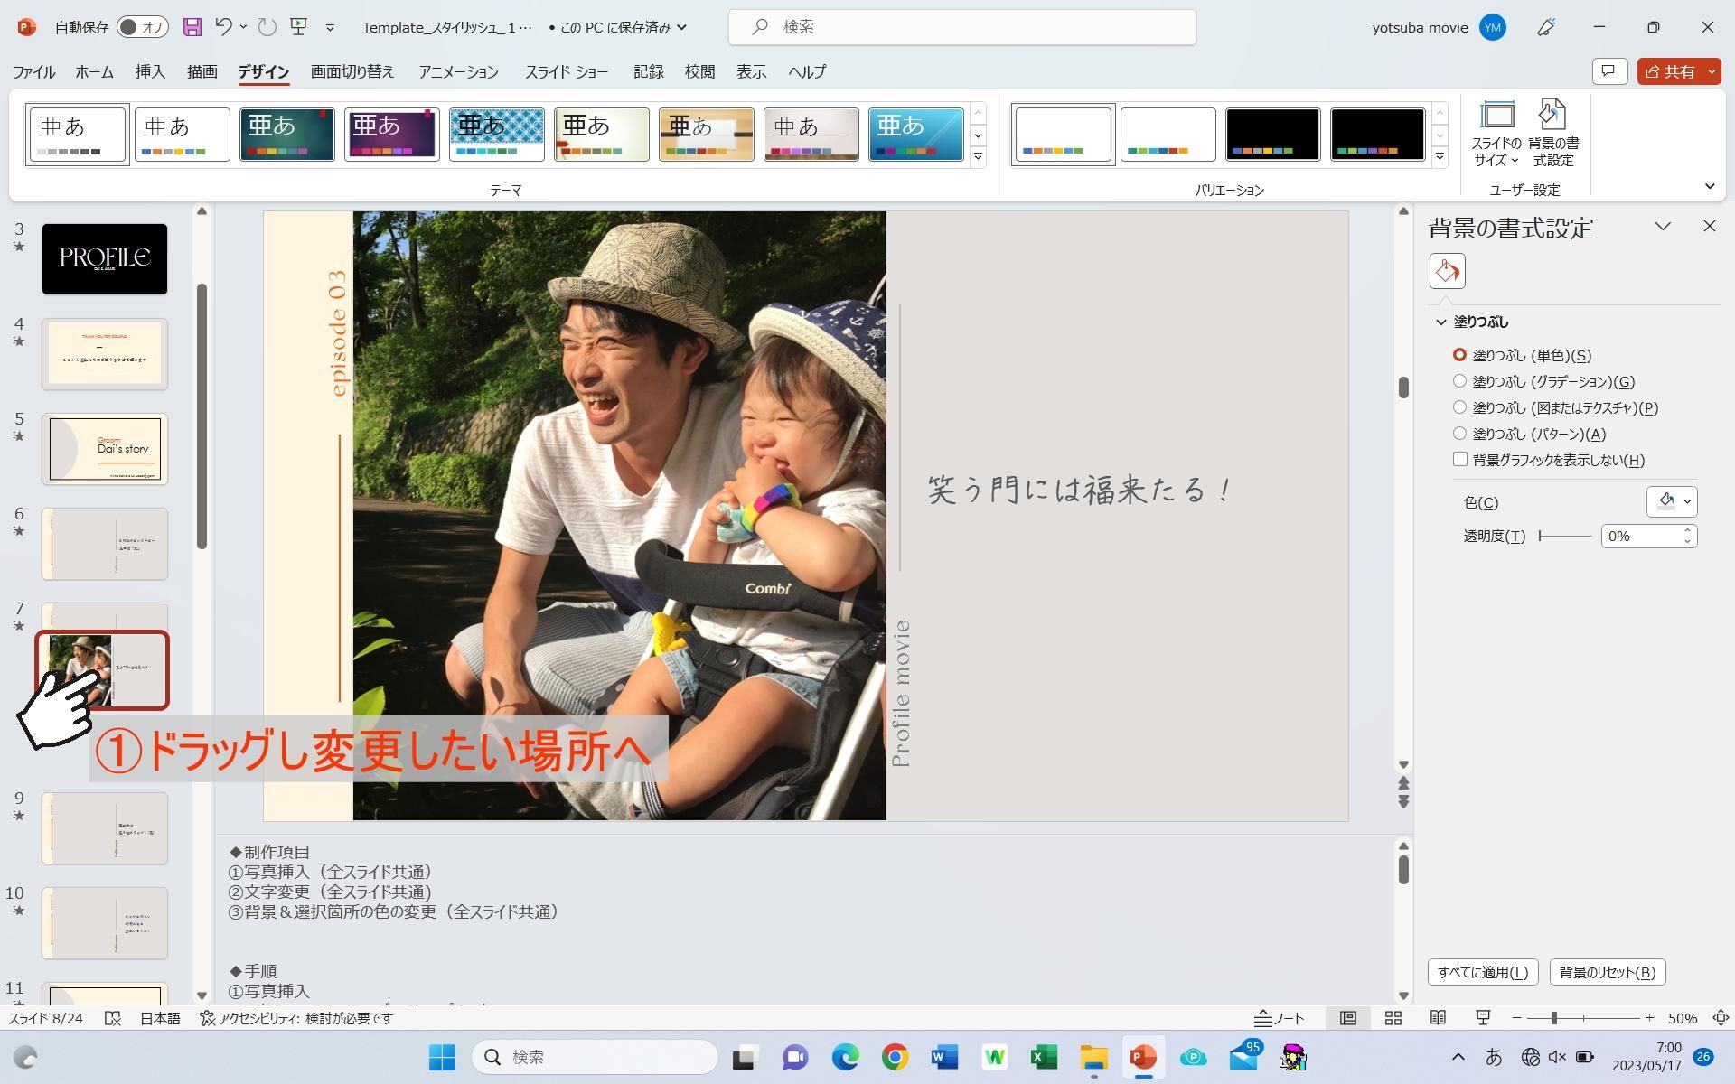Select picture or texture fill radio option
The height and width of the screenshot is (1084, 1735).
point(1459,407)
